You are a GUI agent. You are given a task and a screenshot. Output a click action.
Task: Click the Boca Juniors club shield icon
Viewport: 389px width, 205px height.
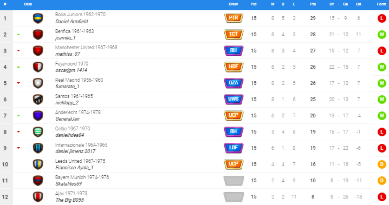(38, 18)
